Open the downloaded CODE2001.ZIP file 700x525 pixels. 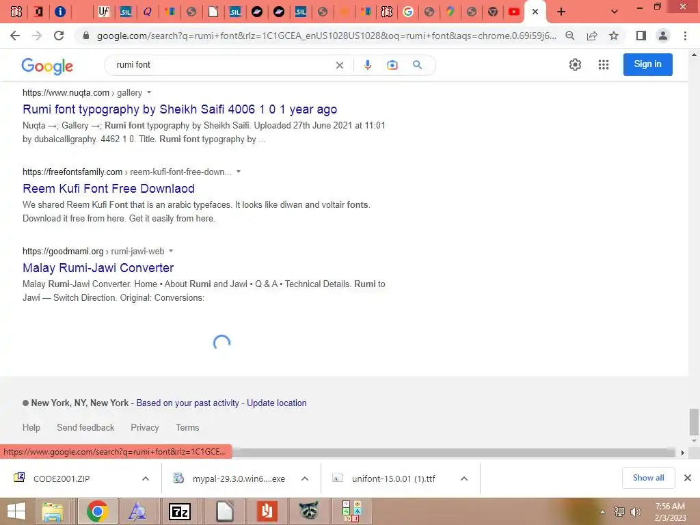point(62,479)
